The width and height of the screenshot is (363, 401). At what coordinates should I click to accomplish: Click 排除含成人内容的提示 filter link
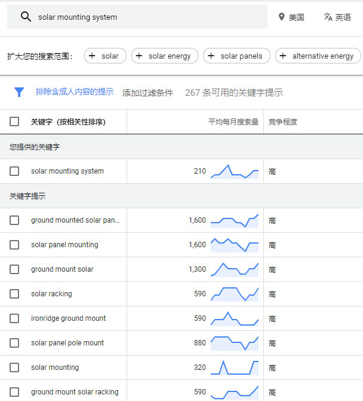(75, 92)
